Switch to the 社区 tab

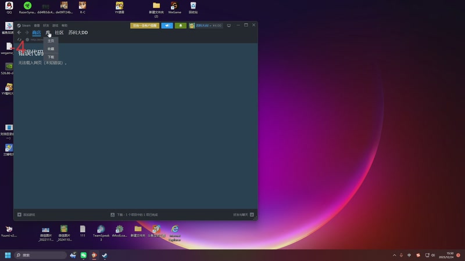pyautogui.click(x=59, y=32)
